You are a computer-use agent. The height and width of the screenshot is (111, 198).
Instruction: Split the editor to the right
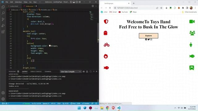click(x=93, y=6)
